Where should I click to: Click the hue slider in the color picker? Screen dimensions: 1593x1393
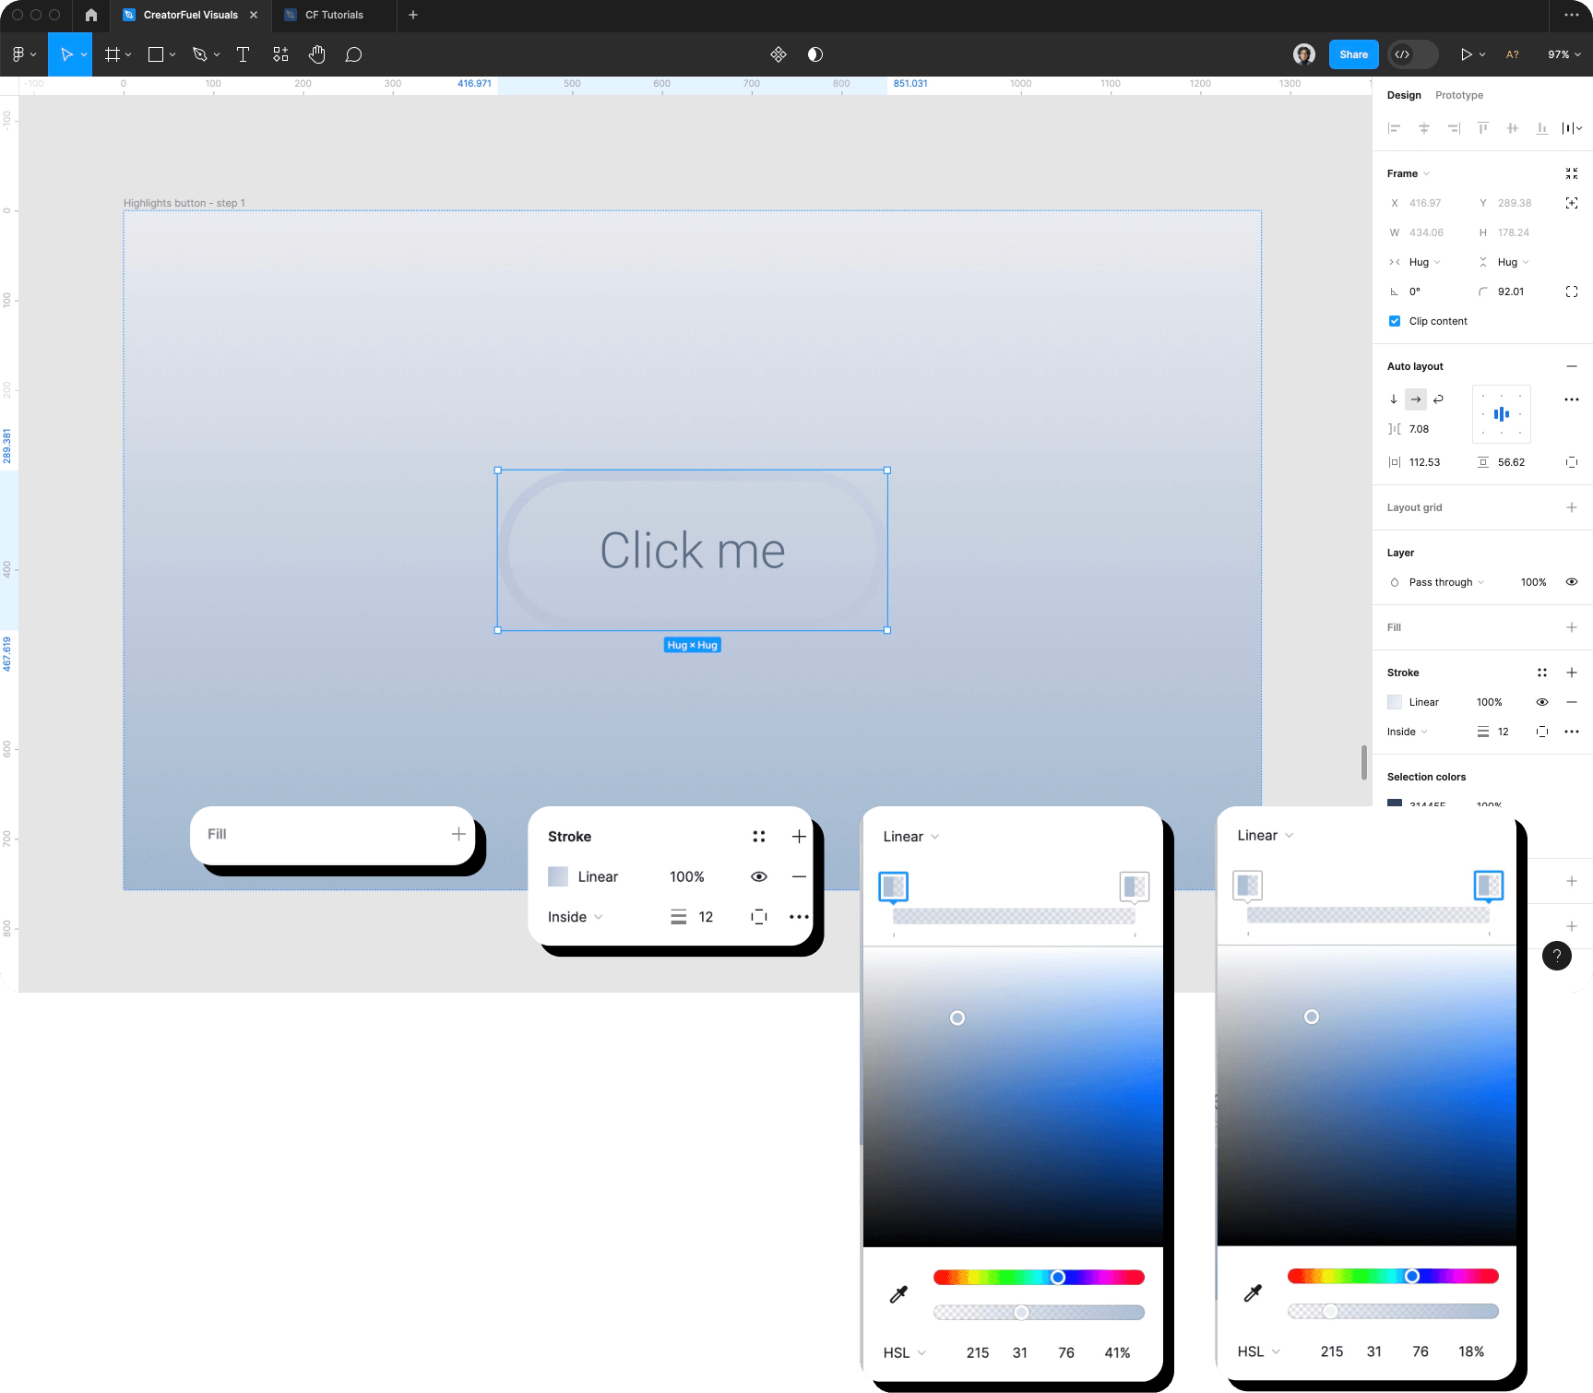[x=1040, y=1277]
